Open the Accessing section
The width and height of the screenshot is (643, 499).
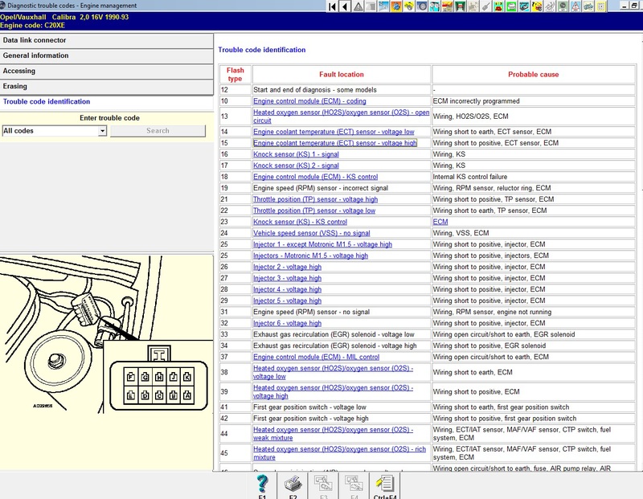point(107,72)
